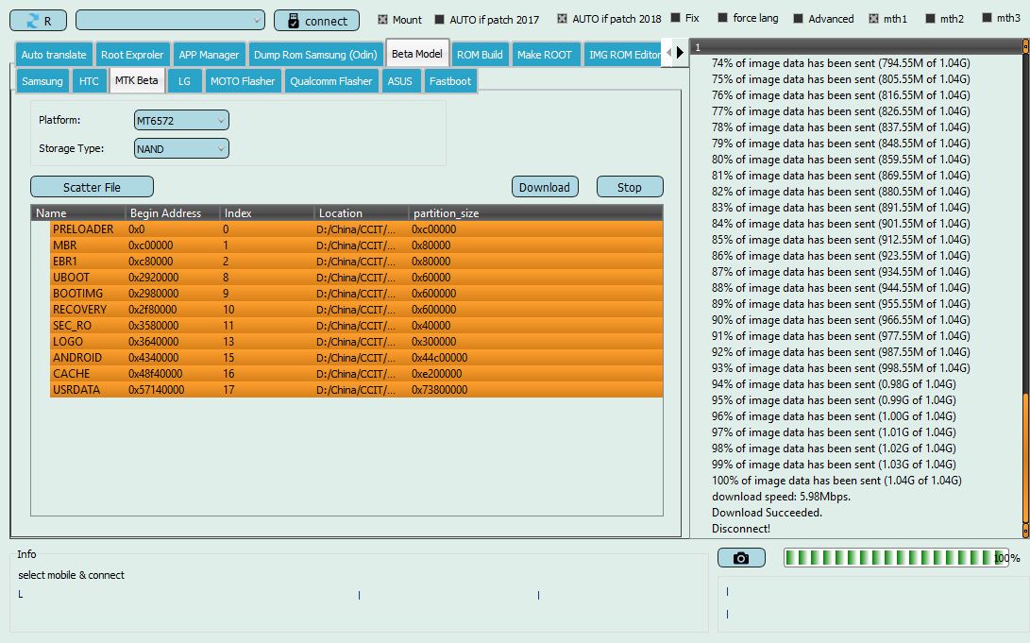
Task: Click the Scatter File button
Action: [92, 187]
